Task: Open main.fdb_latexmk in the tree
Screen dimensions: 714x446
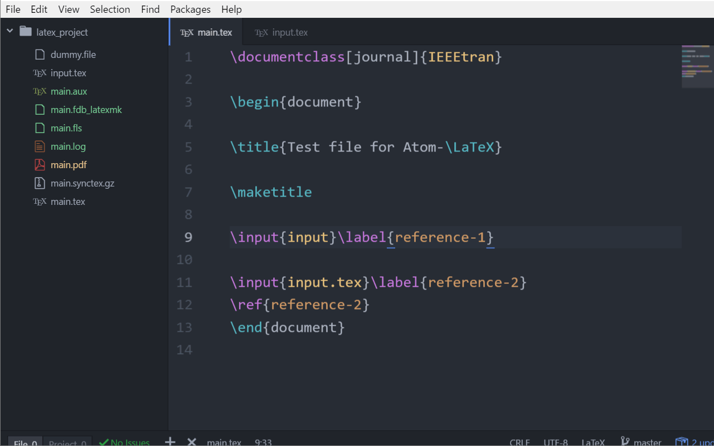Action: click(86, 110)
